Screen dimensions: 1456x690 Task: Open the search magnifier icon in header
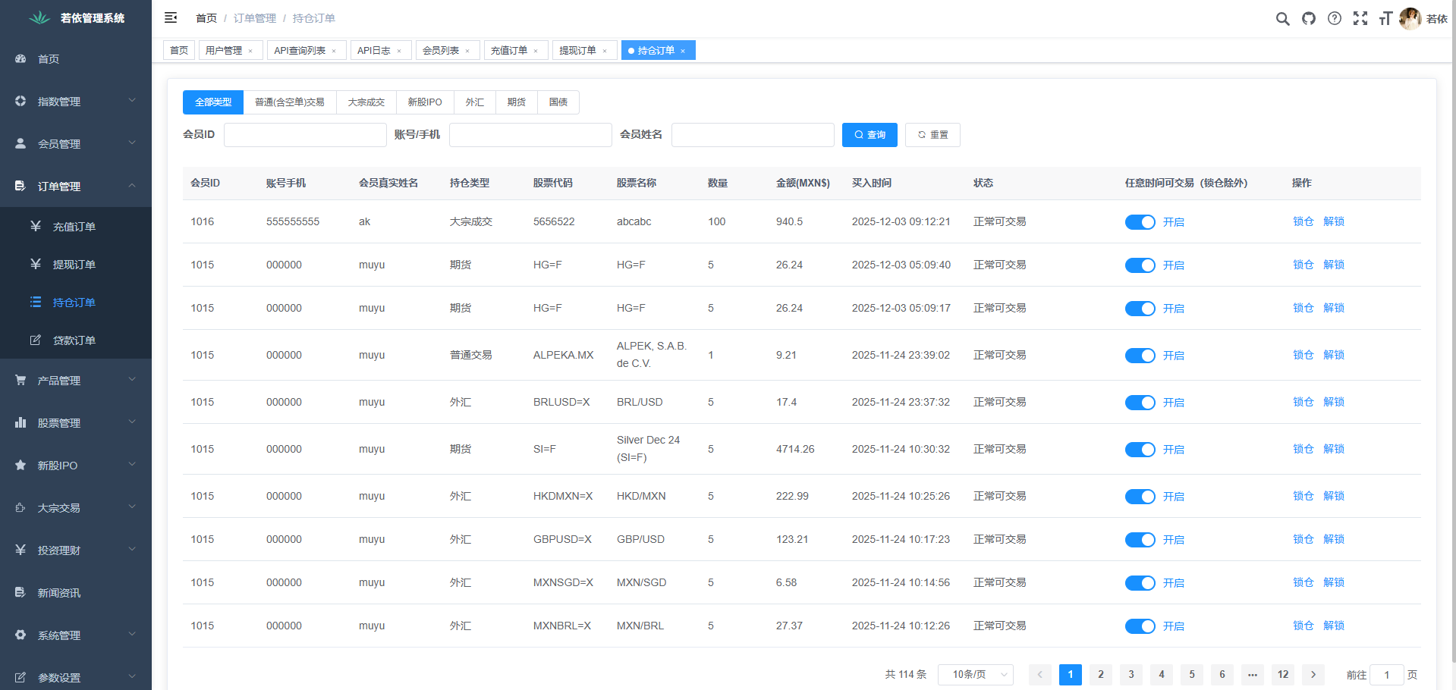click(1282, 19)
